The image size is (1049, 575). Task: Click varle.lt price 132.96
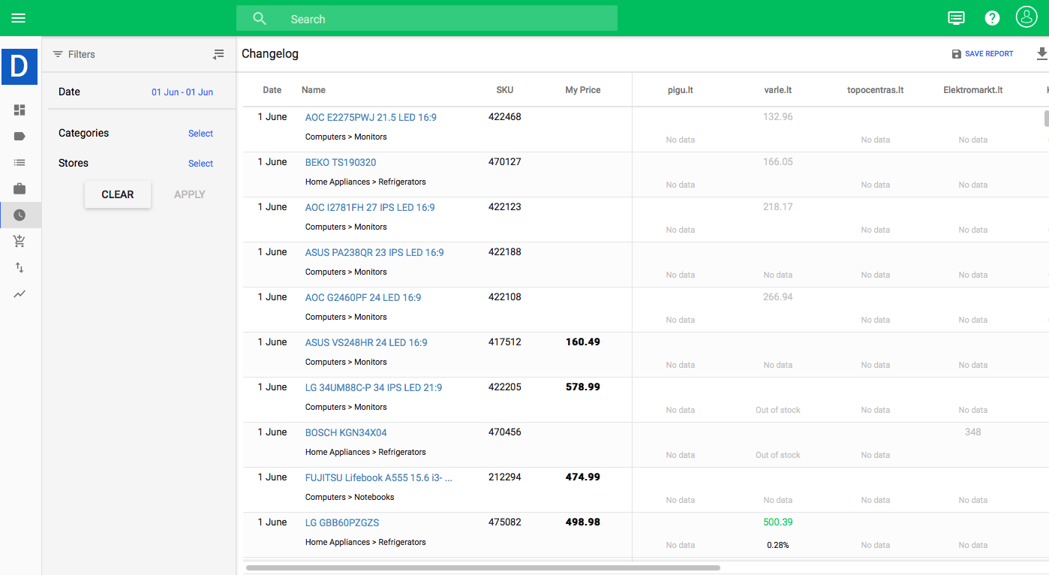[x=778, y=117]
